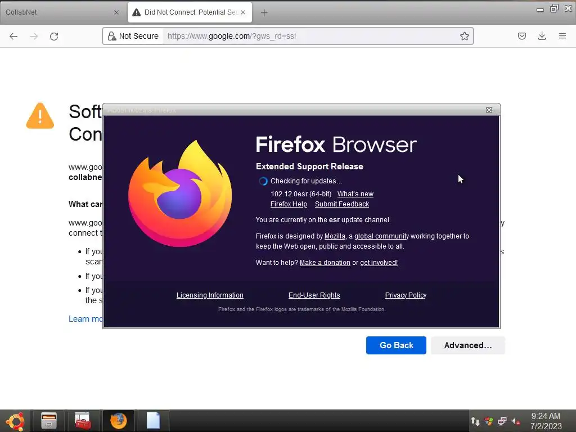Click the Checking for updates spinner
Viewport: 576px width, 432px height.
[263, 181]
